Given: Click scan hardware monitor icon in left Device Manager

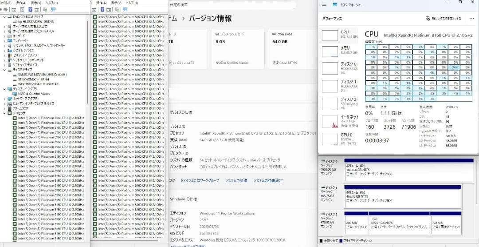Looking at the screenshot, I should click(53, 9).
